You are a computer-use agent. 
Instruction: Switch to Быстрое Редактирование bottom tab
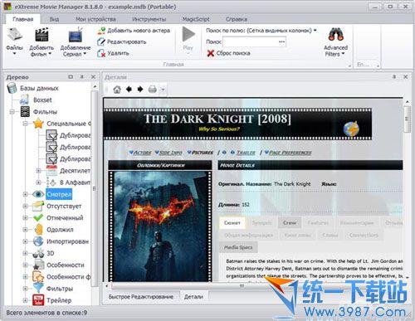(141, 297)
